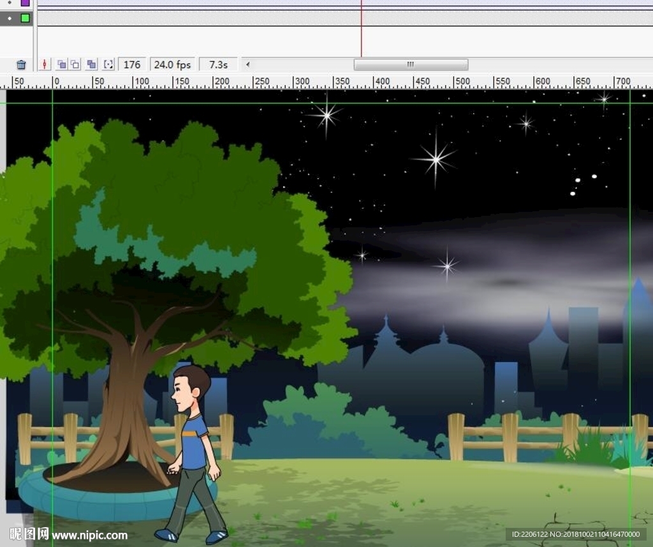Image resolution: width=653 pixels, height=547 pixels.
Task: Select the large green tree on stage
Action: pos(166,243)
